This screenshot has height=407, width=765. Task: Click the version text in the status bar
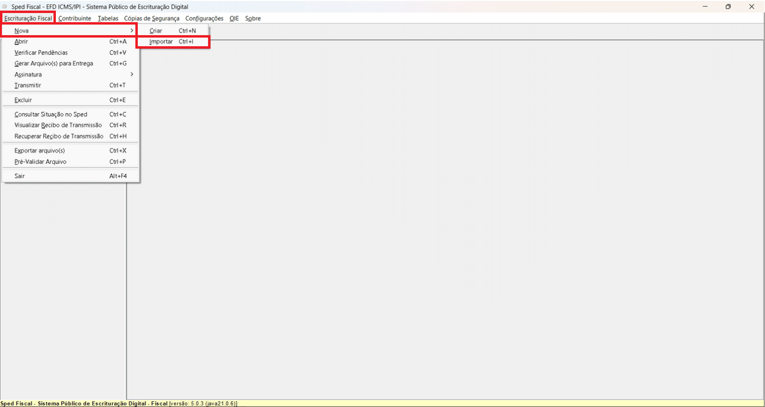pos(203,404)
